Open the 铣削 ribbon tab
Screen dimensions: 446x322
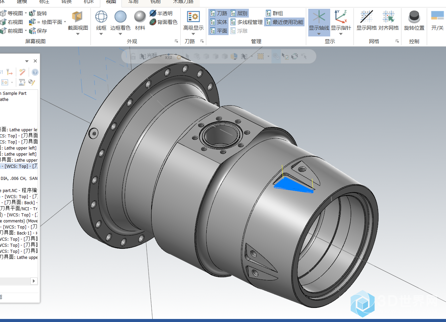[x=156, y=2]
